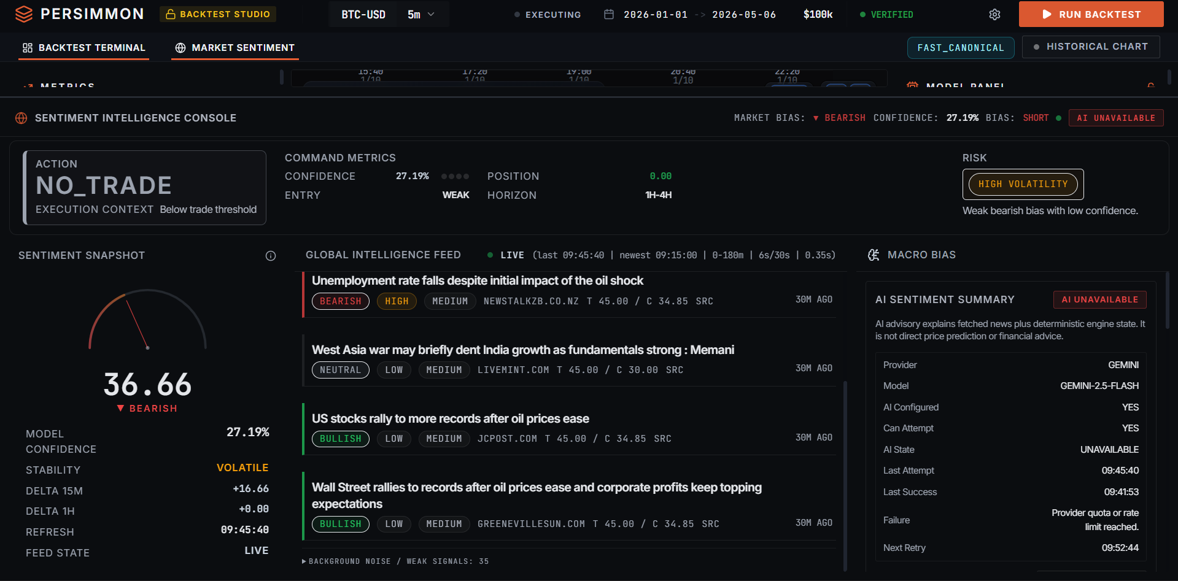The width and height of the screenshot is (1178, 581).
Task: Click the NO_TRADE action text
Action: coord(104,186)
